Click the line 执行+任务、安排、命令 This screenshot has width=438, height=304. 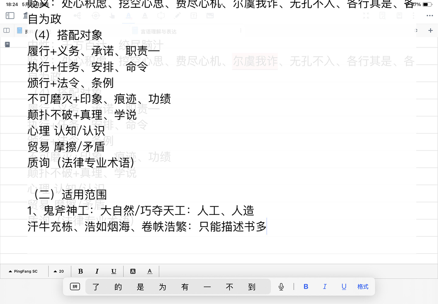pos(88,67)
